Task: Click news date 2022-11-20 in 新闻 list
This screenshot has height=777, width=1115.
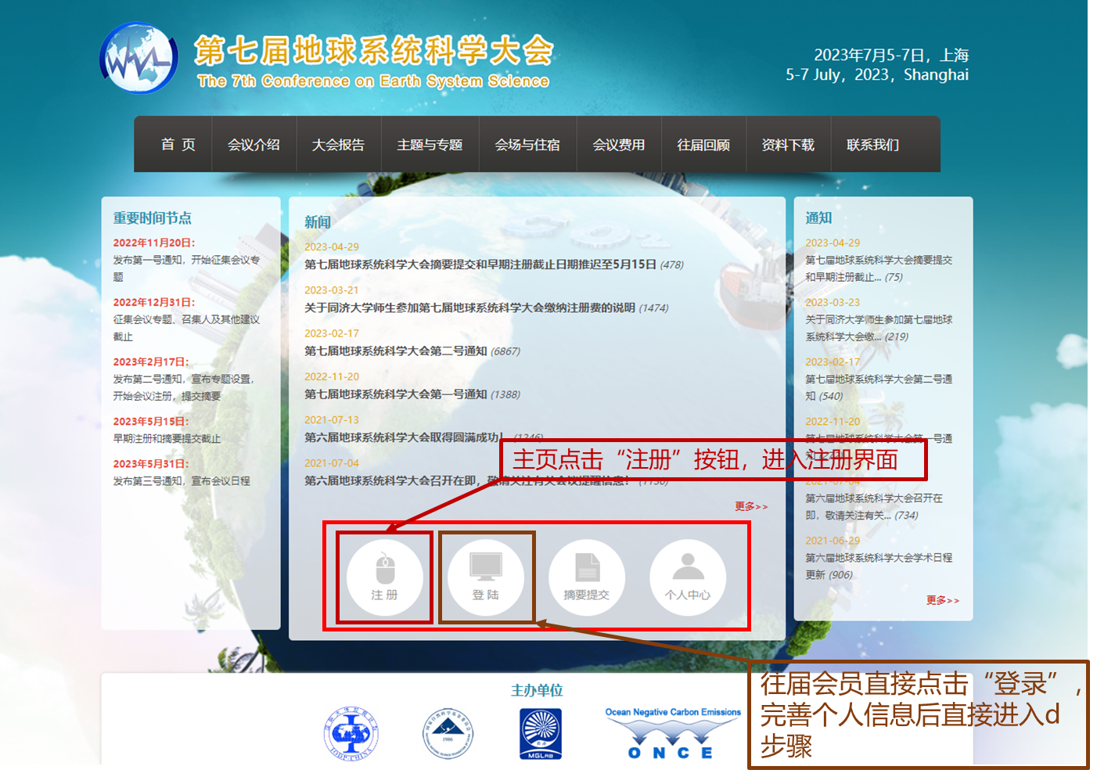Action: point(332,376)
